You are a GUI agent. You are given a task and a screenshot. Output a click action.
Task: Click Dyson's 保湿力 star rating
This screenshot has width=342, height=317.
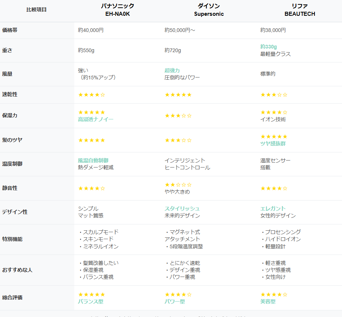click(x=178, y=116)
